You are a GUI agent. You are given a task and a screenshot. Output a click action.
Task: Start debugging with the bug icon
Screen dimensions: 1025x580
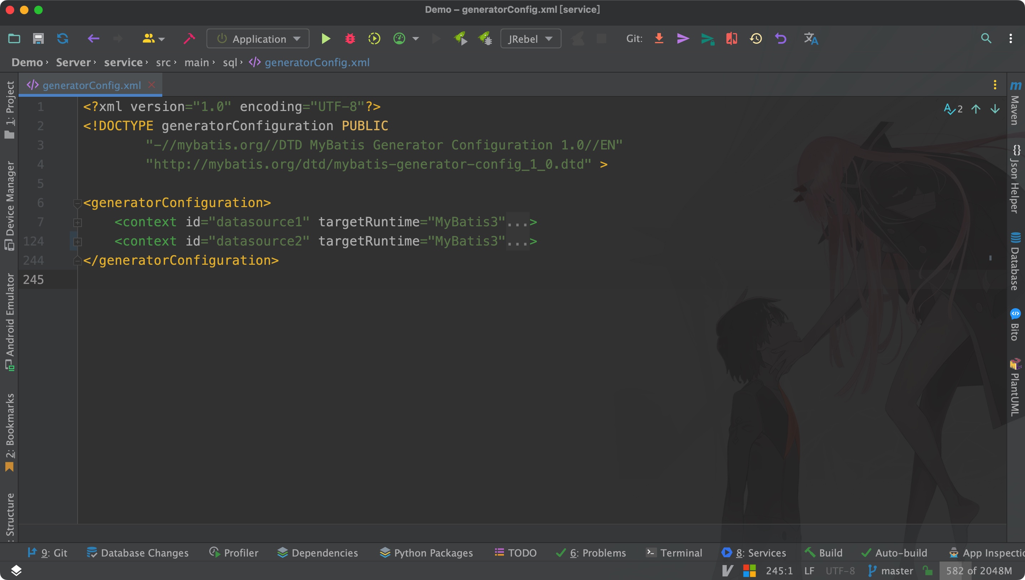click(x=350, y=39)
